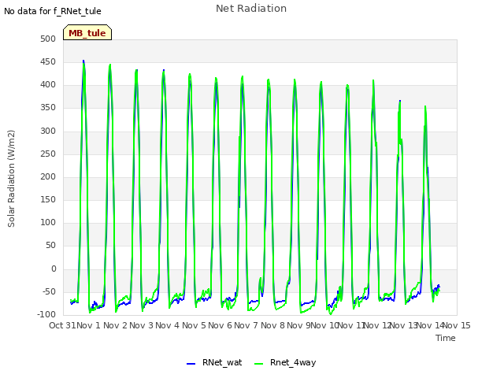Click the RNet_wat legend entry
The image size is (504, 378).
click(x=214, y=362)
